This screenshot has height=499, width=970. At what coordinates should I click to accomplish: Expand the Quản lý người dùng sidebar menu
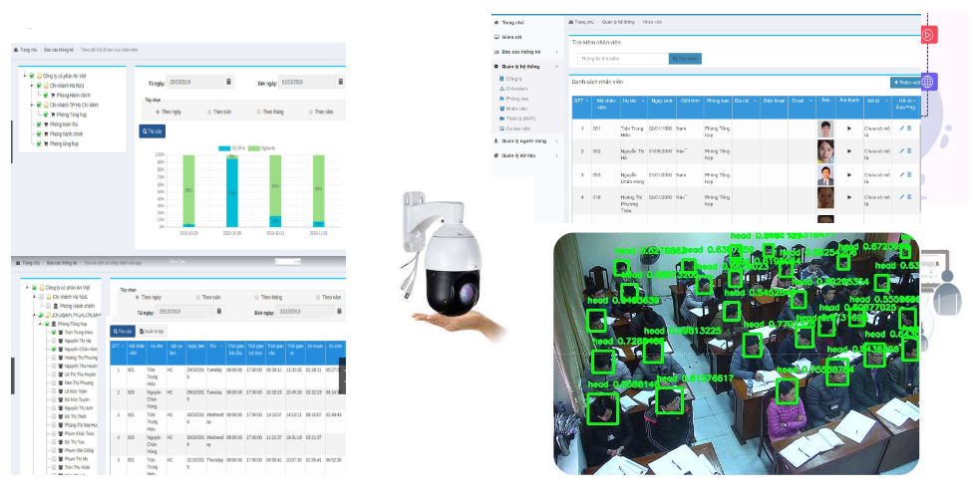coord(527,141)
